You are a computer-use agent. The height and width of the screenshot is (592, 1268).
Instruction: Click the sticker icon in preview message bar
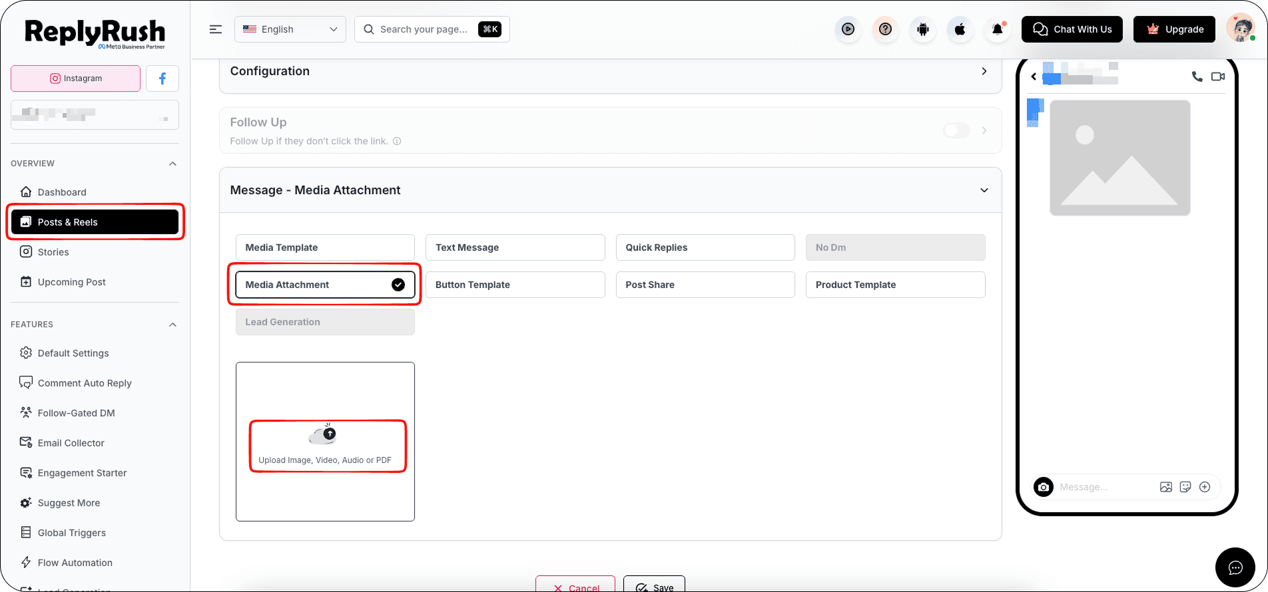(1185, 487)
